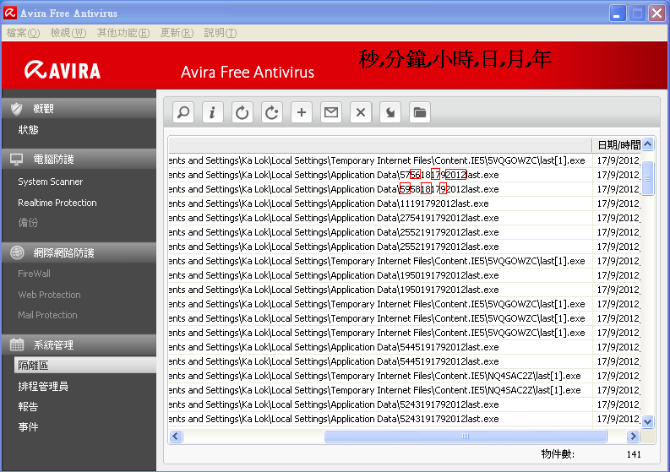Open object properties with the info icon
The image size is (670, 472).
213,112
